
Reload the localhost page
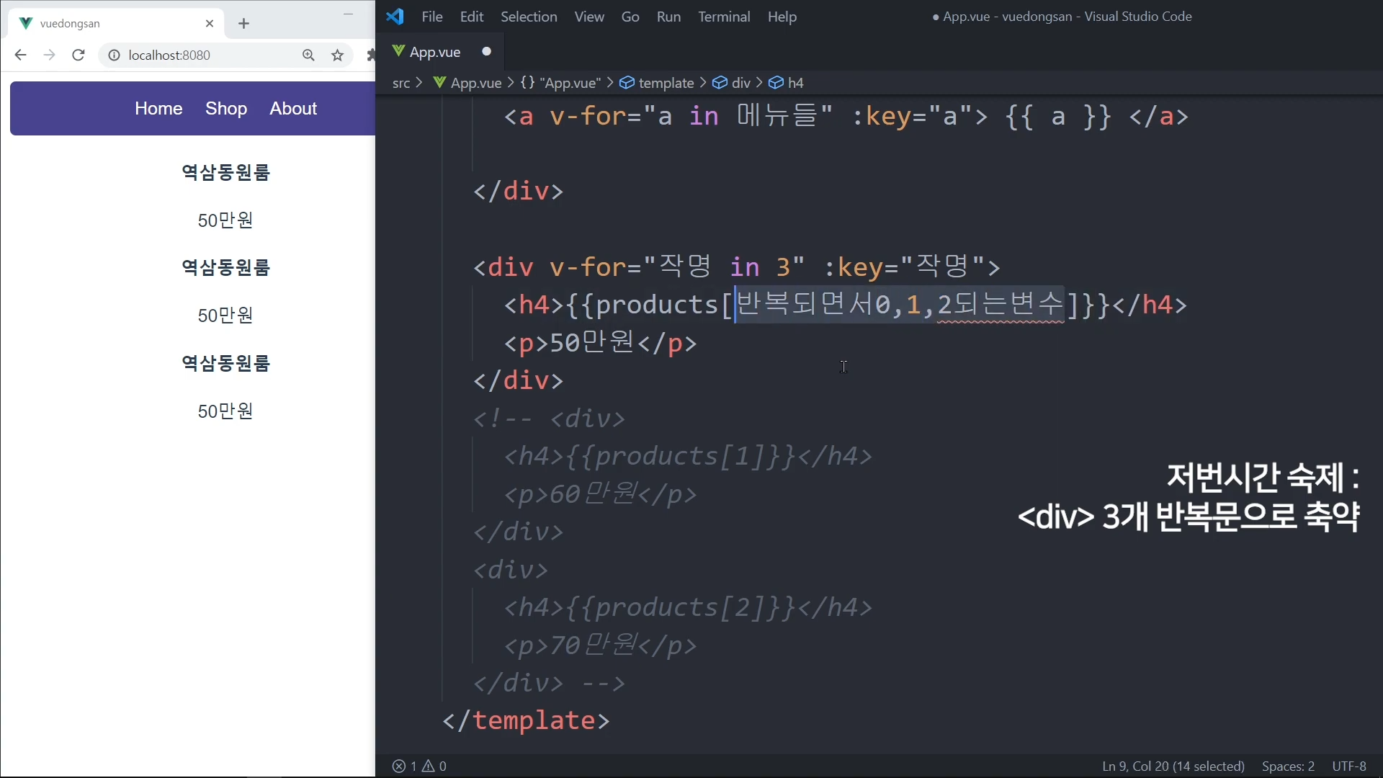point(79,55)
